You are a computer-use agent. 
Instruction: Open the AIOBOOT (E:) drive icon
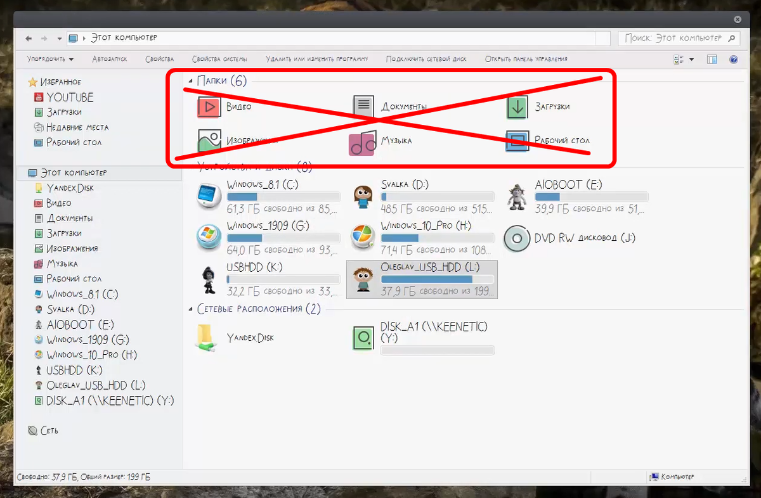517,196
